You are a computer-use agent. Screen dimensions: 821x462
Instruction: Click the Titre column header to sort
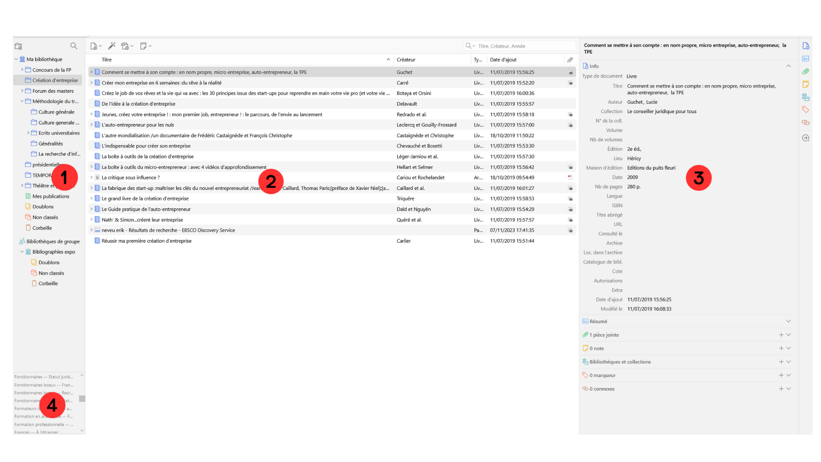coord(106,59)
